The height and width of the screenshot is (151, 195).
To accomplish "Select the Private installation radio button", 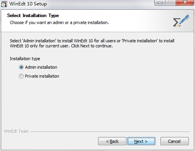I will coord(21,76).
